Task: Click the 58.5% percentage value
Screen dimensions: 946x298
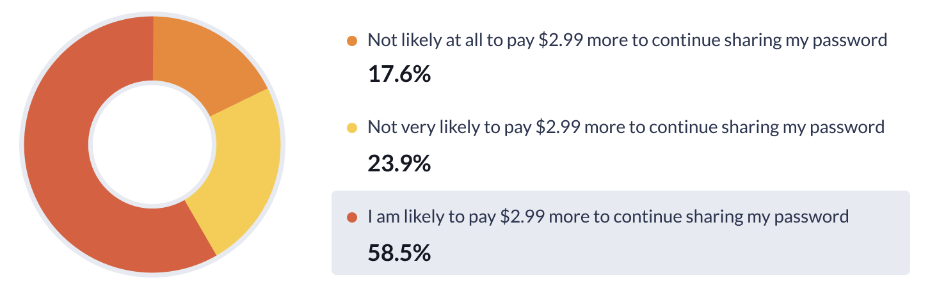Action: (x=399, y=253)
